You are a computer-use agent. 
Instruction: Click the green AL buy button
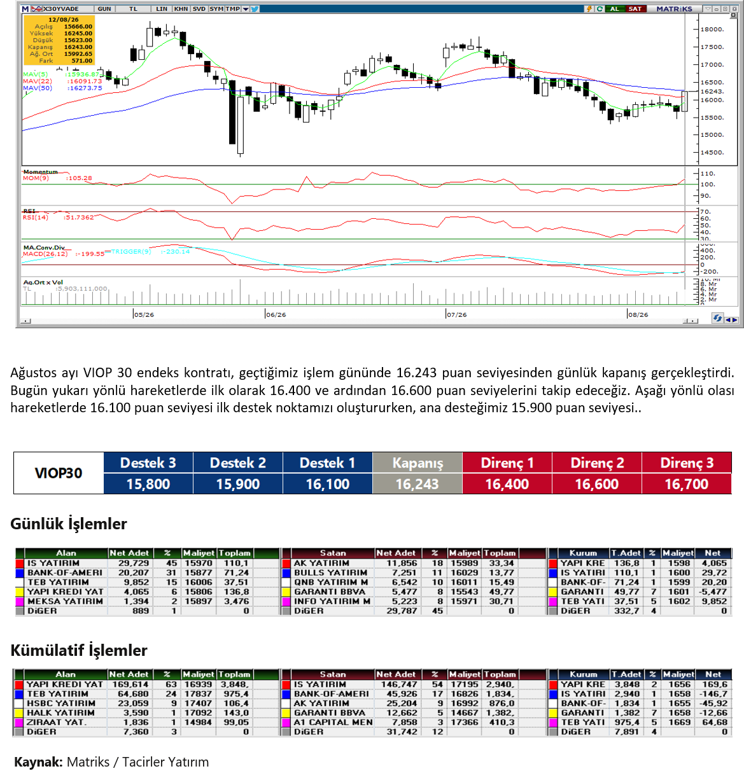(x=614, y=9)
